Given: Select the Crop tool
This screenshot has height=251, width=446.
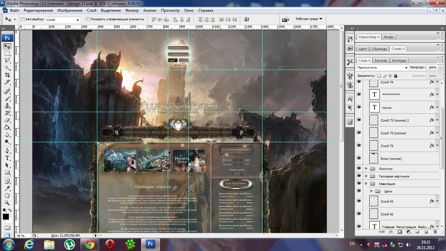Looking at the screenshot, I should pos(7,75).
